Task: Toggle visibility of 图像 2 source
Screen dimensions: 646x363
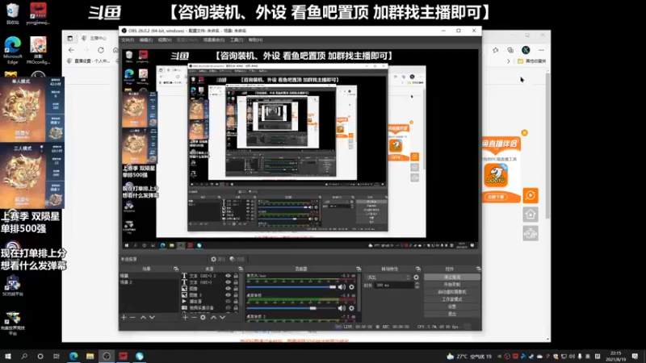Action: click(x=228, y=295)
